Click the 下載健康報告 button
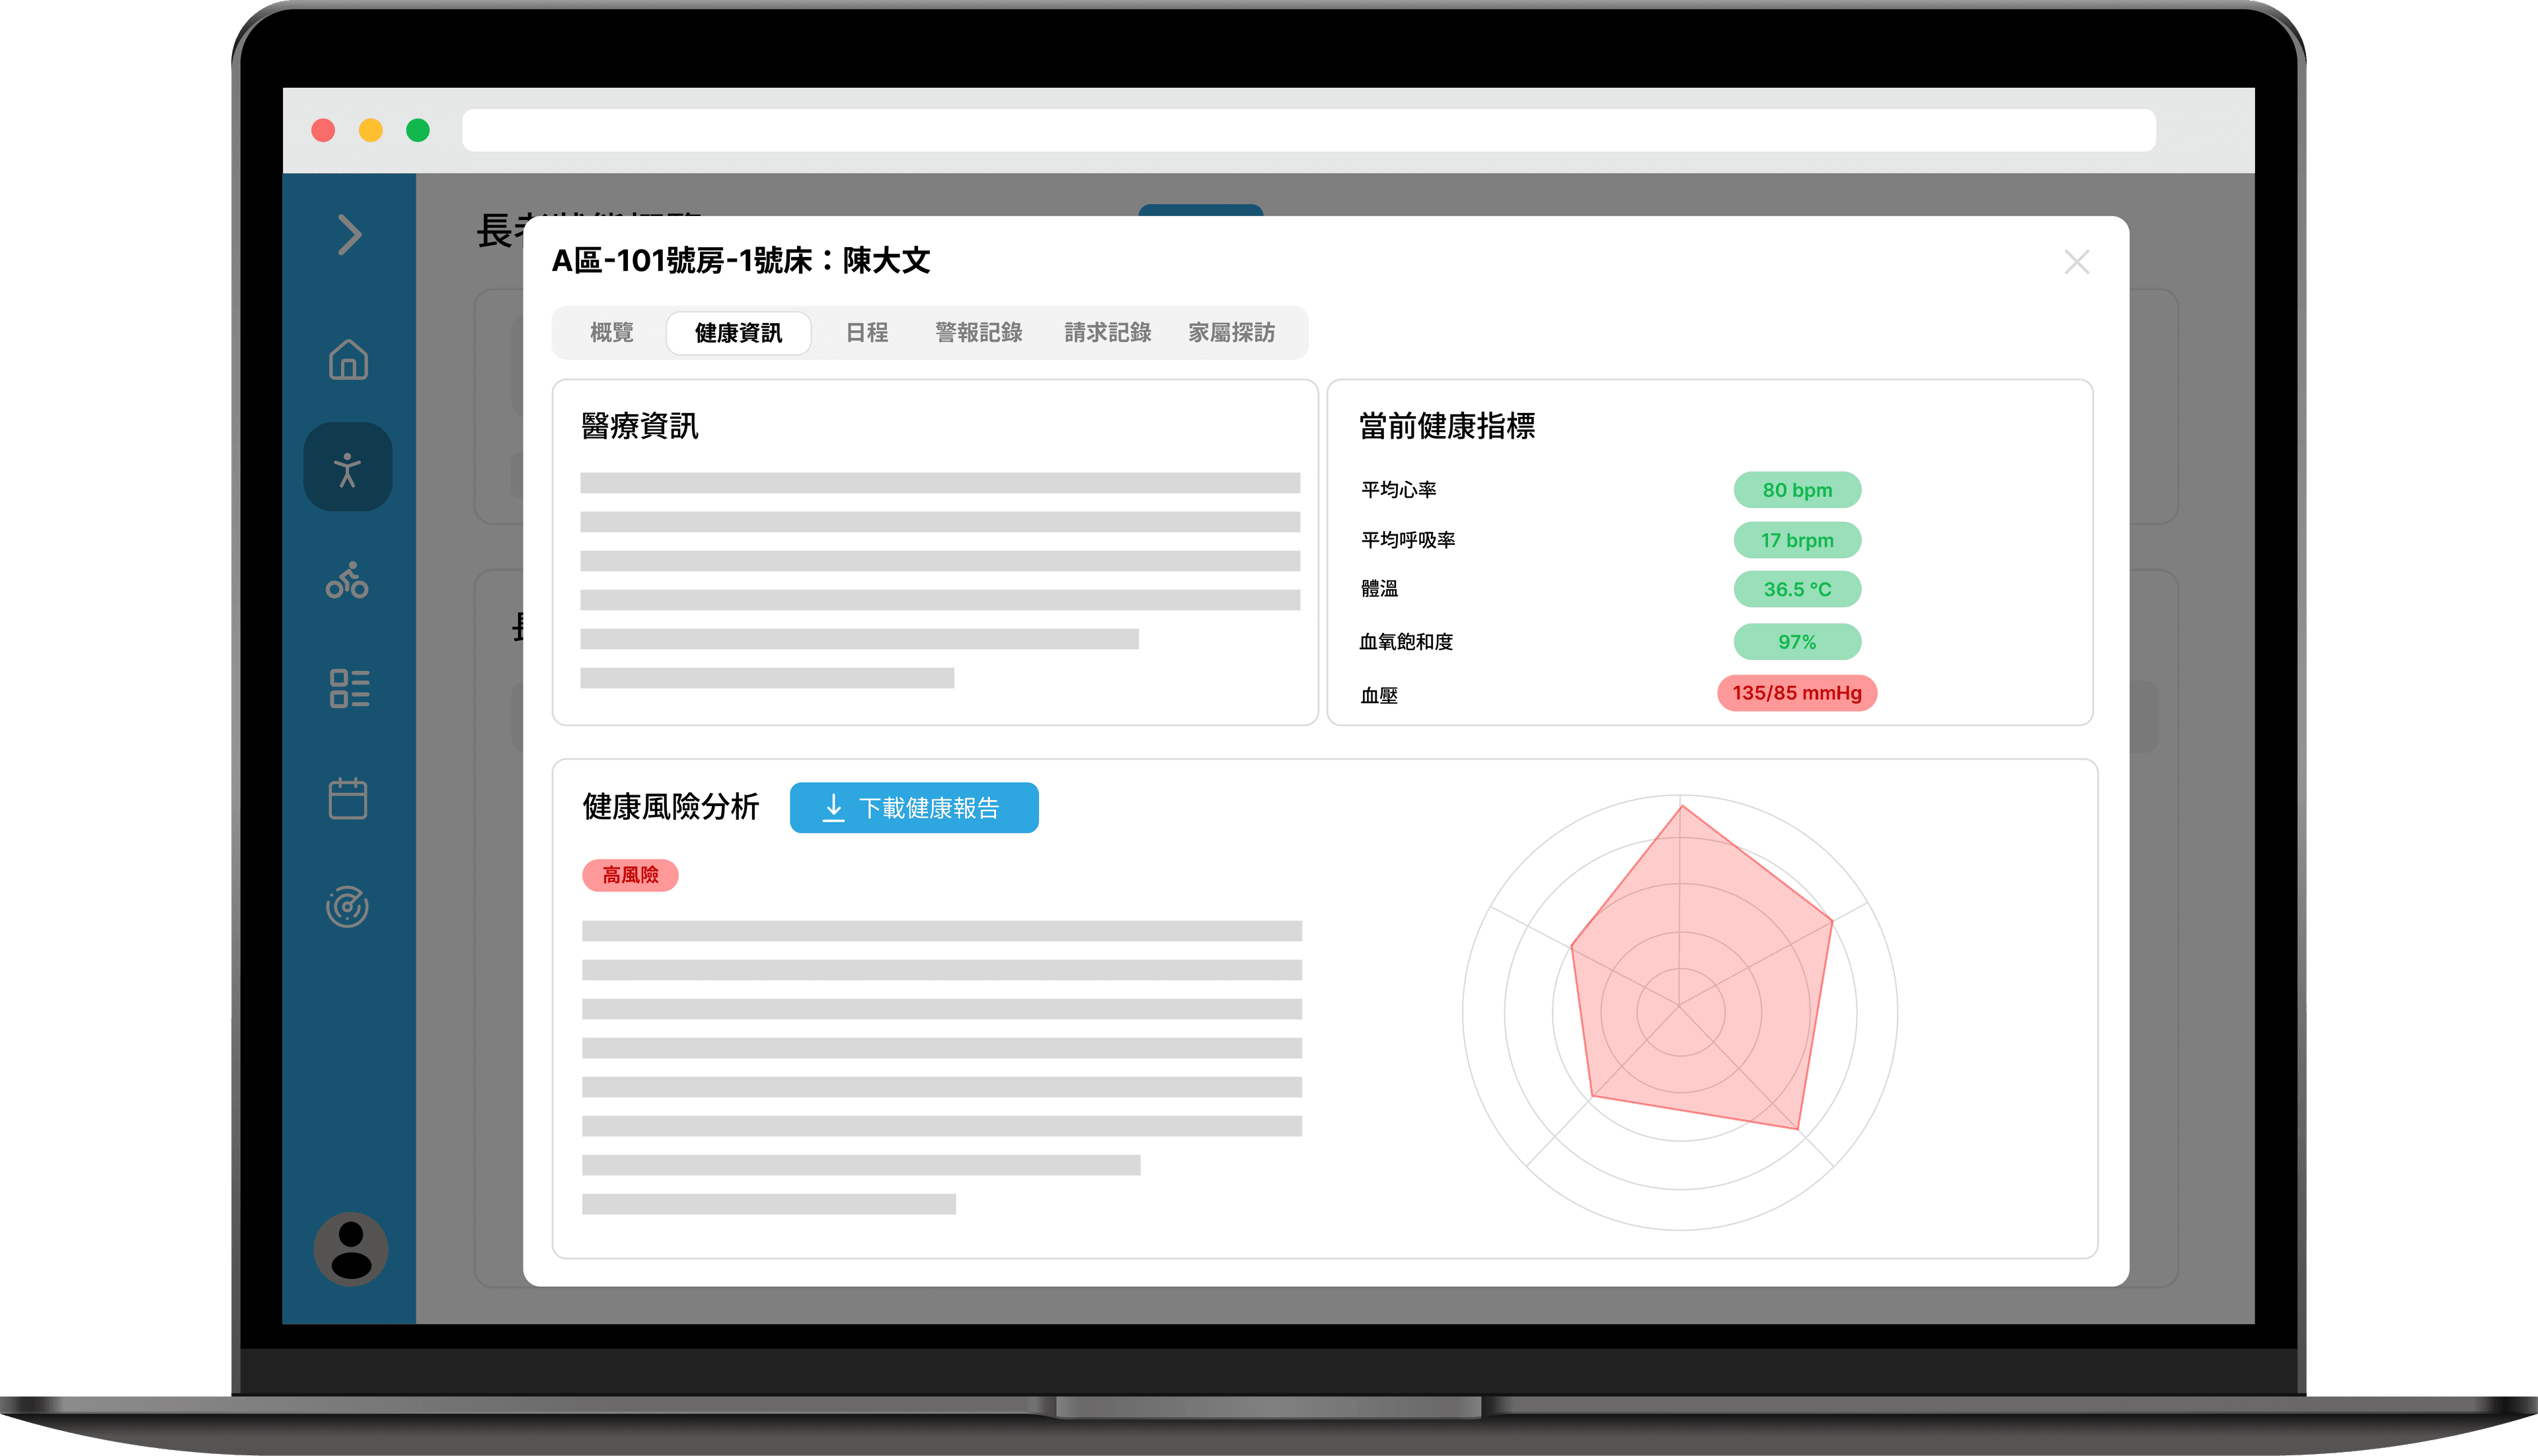The width and height of the screenshot is (2538, 1456). click(x=913, y=807)
